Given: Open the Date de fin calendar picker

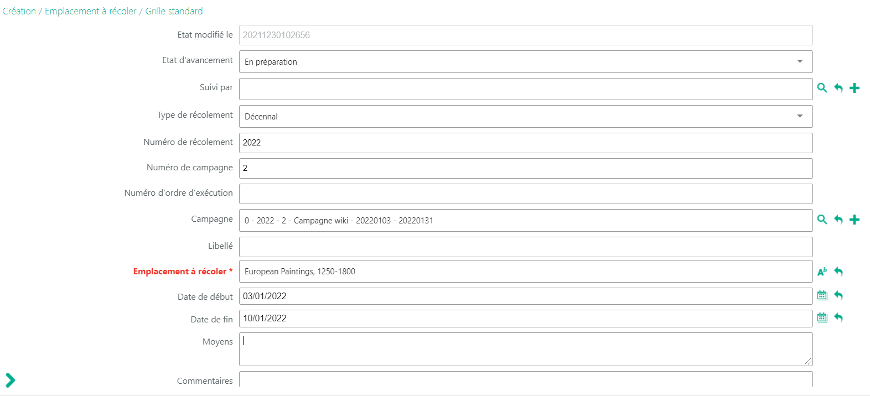Looking at the screenshot, I should click(x=822, y=317).
